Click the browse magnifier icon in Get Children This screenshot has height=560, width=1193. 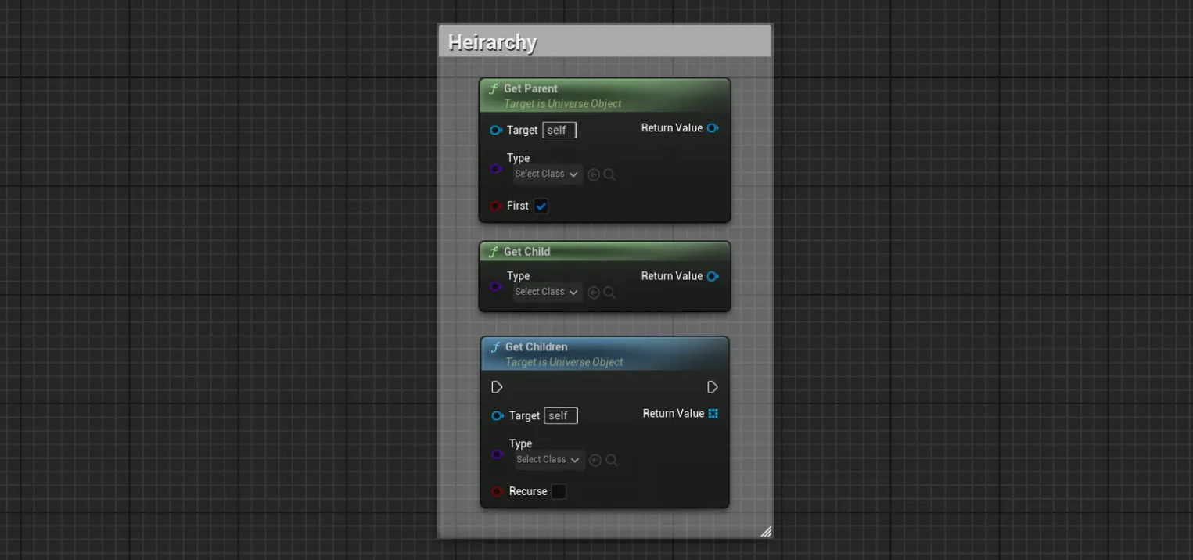click(x=612, y=461)
